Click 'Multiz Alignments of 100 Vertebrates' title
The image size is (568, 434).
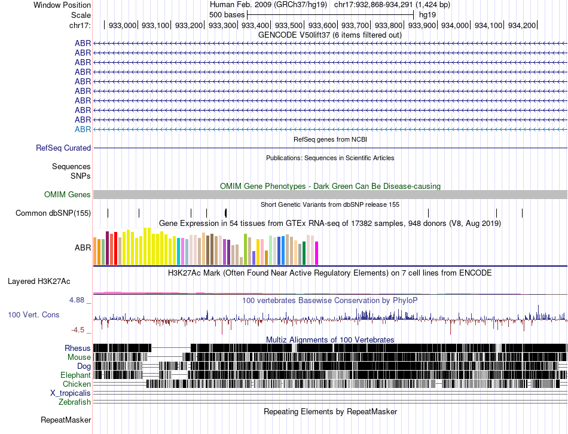tap(330, 340)
